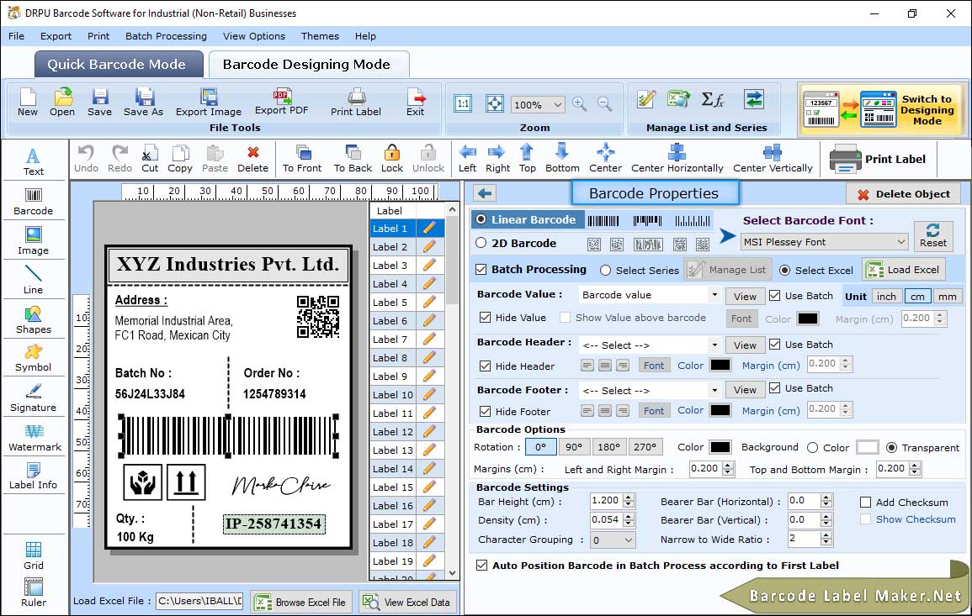972x616 pixels.
Task: Open the Shapes tool
Action: tap(34, 320)
